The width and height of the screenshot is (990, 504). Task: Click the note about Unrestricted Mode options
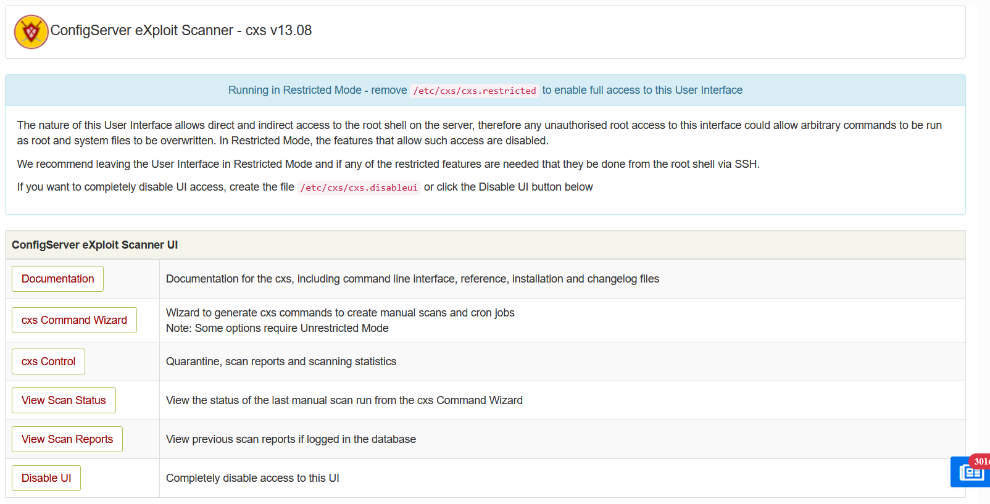click(x=277, y=328)
